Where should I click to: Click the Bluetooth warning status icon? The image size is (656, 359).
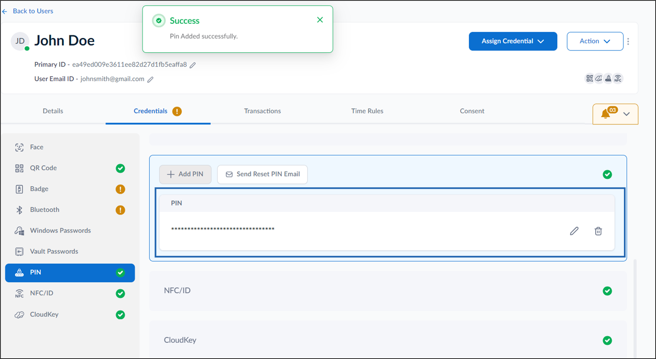[120, 210]
